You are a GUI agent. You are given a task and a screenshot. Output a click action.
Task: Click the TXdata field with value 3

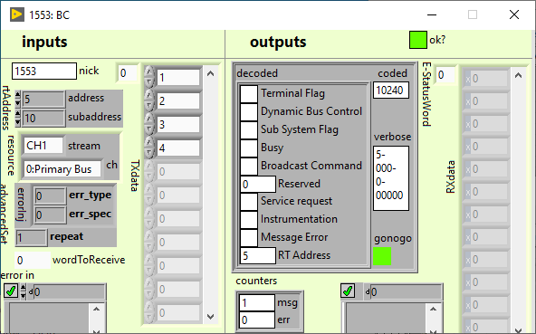[x=178, y=124]
